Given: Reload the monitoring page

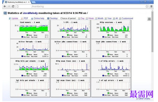Looking at the screenshot, I should pyautogui.click(x=13, y=7).
